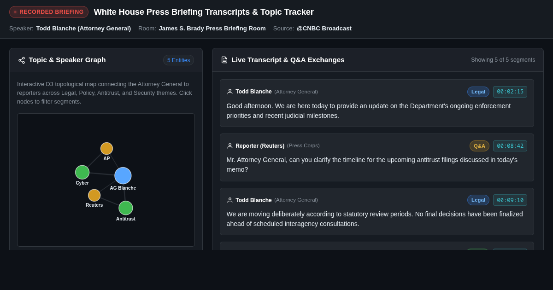
Task: Click person icon on 00:09:10 Todd Blanche segment
Action: [x=230, y=200]
